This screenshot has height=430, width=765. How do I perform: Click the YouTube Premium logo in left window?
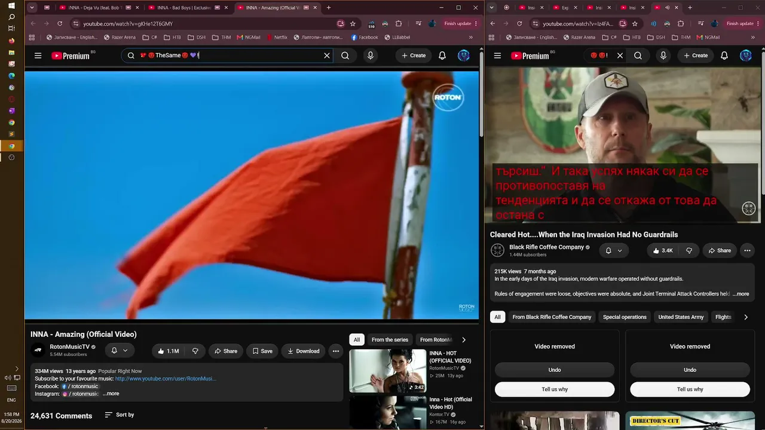[71, 56]
